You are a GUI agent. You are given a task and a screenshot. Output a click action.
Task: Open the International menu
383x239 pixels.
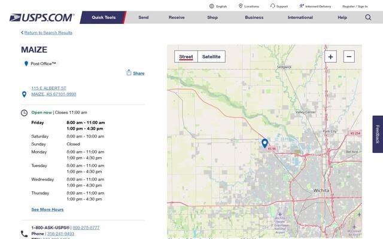pos(300,17)
